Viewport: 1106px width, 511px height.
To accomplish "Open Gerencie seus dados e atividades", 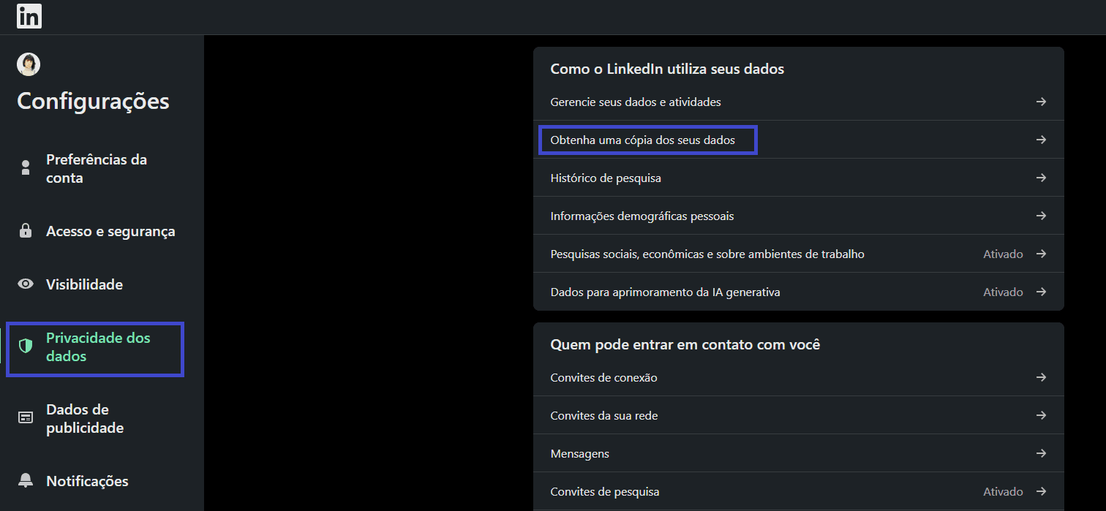I will point(635,102).
